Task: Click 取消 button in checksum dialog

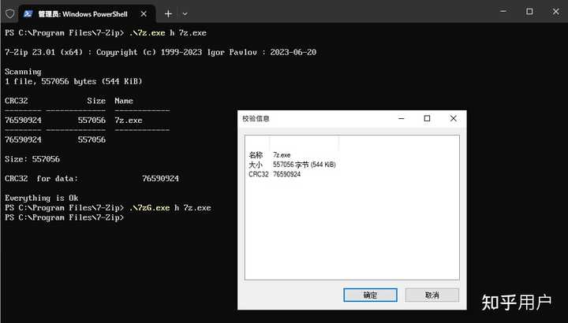Action: pyautogui.click(x=432, y=295)
